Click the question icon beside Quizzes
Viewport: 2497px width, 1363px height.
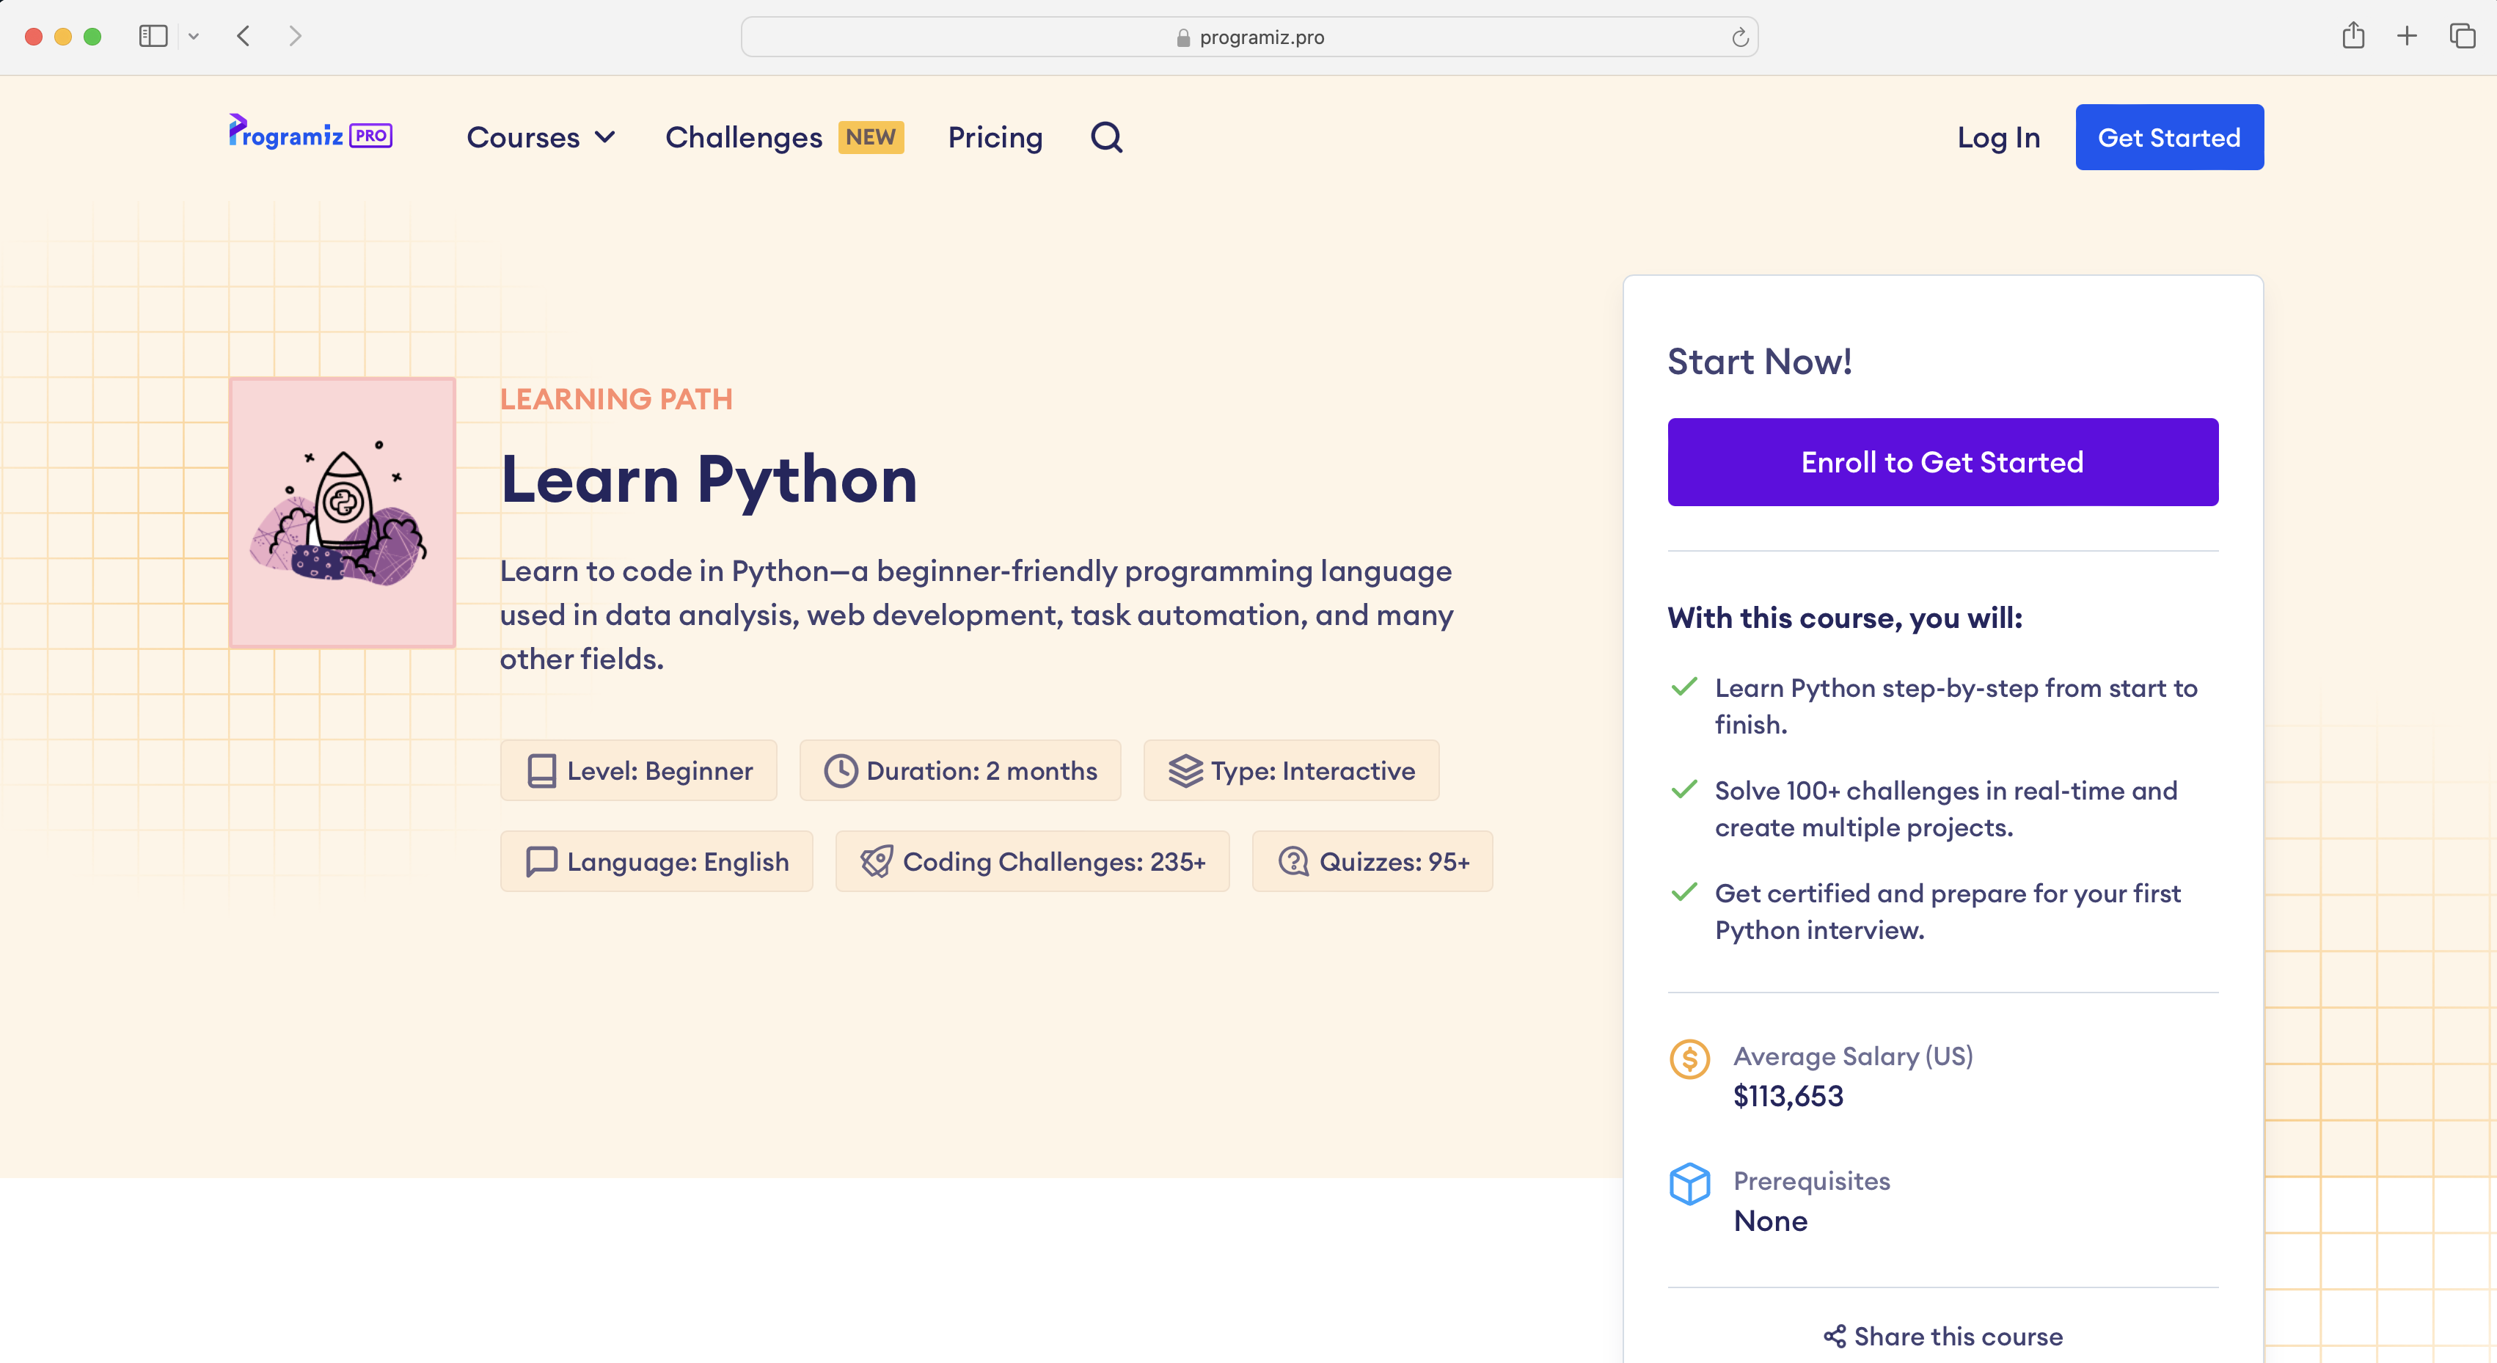[x=1293, y=860]
